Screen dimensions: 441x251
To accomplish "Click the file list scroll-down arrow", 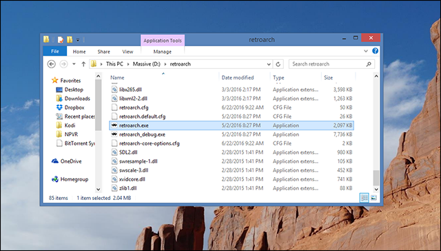I will pos(376,190).
